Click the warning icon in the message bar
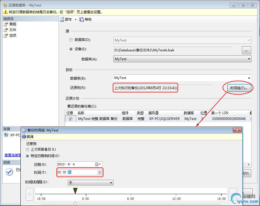Image resolution: width=260 pixels, height=206 pixels. [x=5, y=12]
